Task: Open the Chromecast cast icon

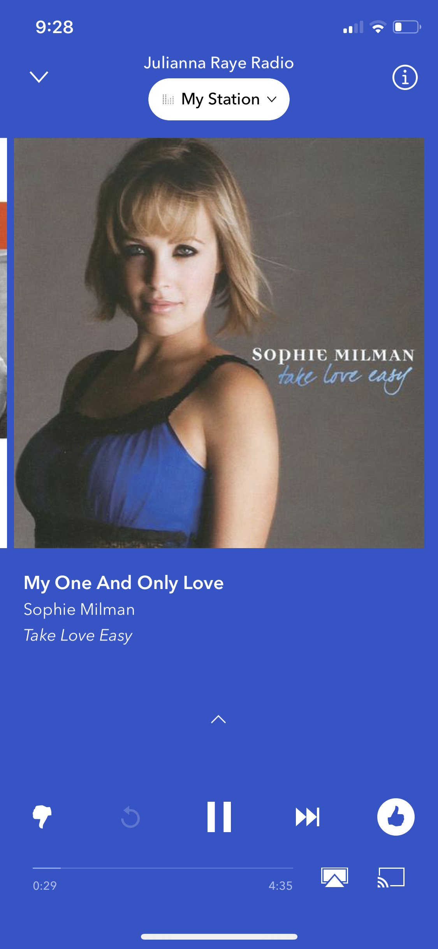Action: pyautogui.click(x=391, y=877)
